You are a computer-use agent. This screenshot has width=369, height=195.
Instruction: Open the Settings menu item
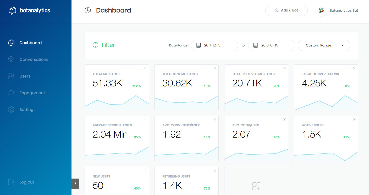[27, 110]
